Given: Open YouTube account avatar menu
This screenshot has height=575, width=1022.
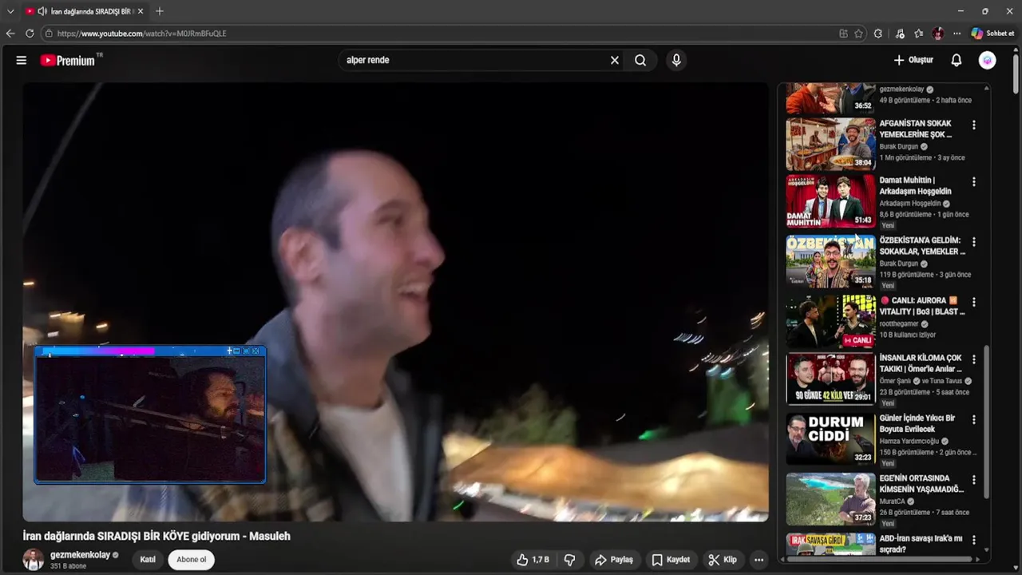Looking at the screenshot, I should pos(988,60).
